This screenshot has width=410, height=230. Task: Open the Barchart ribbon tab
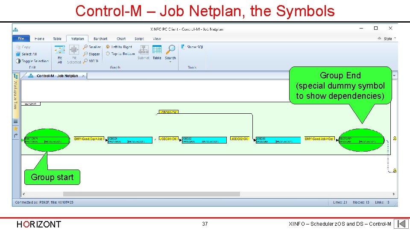(100, 39)
